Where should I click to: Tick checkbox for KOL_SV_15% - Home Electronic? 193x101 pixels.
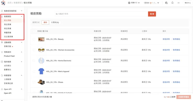click(34, 61)
